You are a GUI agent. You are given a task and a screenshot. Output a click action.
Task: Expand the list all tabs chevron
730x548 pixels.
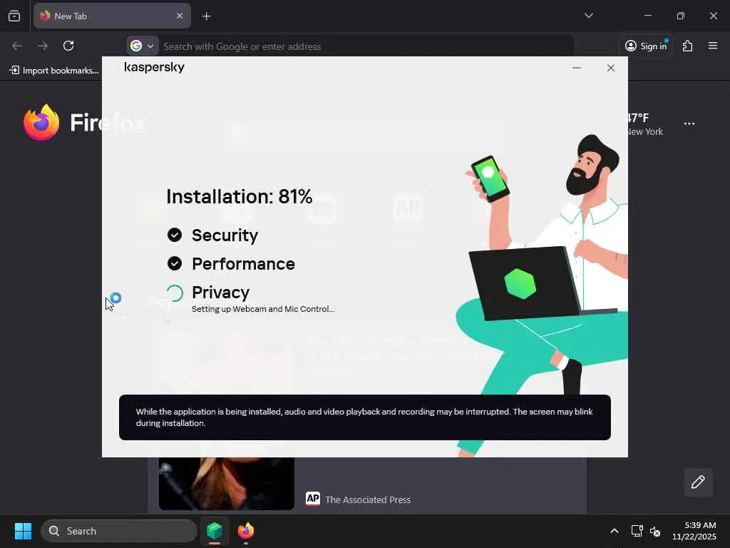[588, 16]
